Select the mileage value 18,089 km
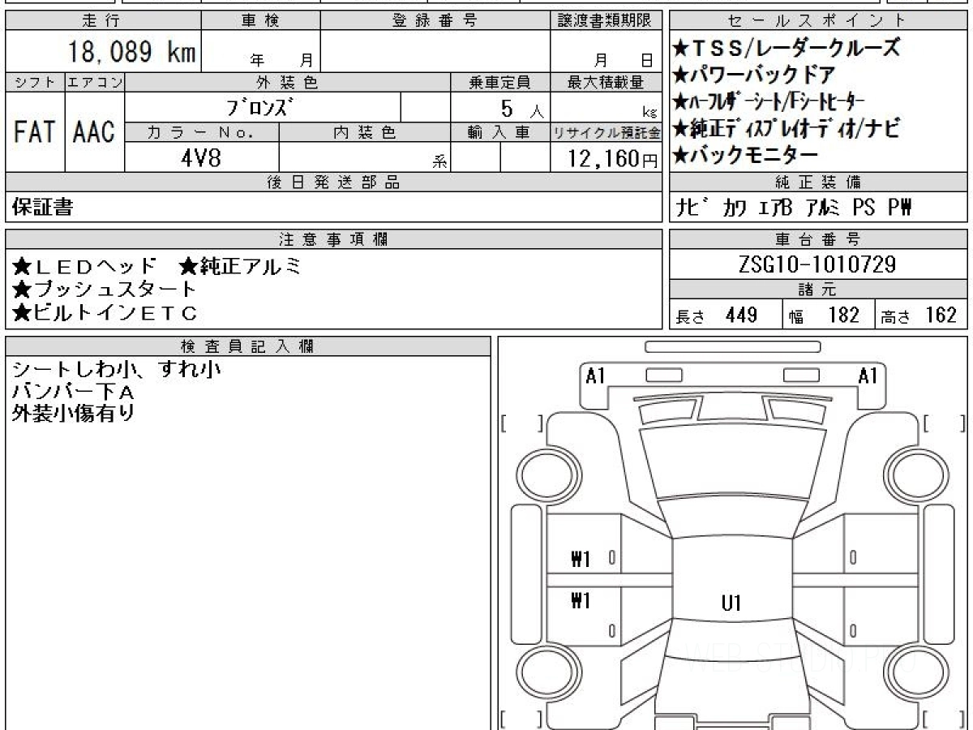This screenshot has height=730, width=973. click(131, 52)
